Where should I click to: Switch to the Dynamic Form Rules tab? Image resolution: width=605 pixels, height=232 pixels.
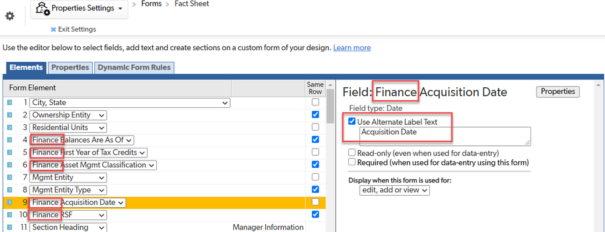(x=134, y=68)
